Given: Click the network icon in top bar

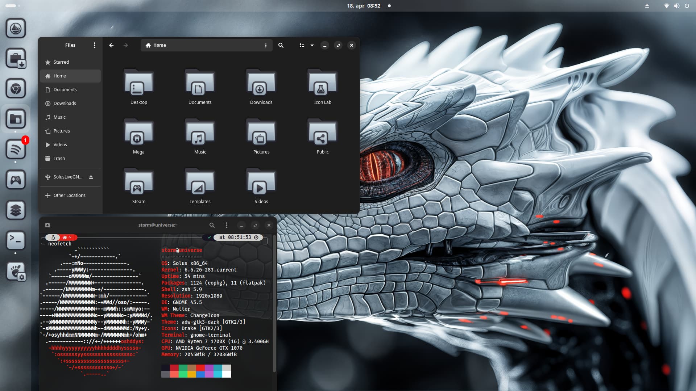Looking at the screenshot, I should coord(666,6).
